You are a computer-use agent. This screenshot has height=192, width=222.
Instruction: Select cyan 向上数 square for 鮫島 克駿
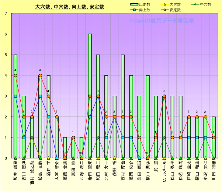40,96
